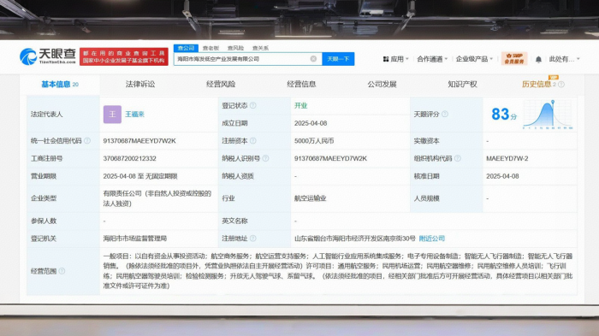
Task: Click the help icon next to 组织机构代码
Action: (457, 158)
